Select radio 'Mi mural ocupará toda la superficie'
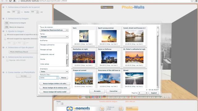 [5, 35]
